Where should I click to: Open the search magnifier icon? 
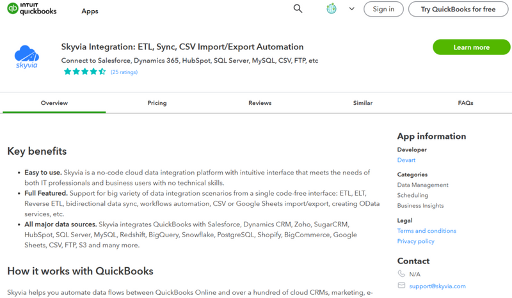(x=298, y=8)
